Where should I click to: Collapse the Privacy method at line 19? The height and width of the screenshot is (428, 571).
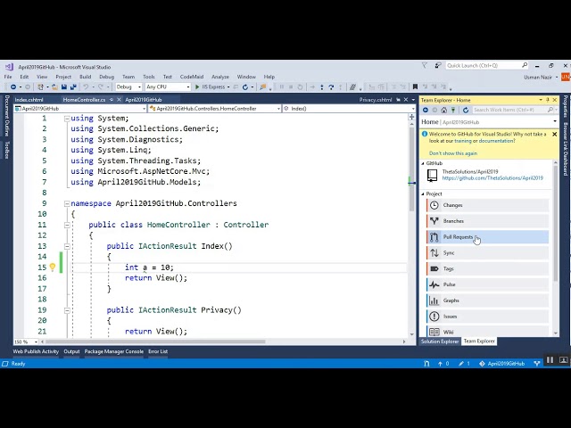click(67, 310)
